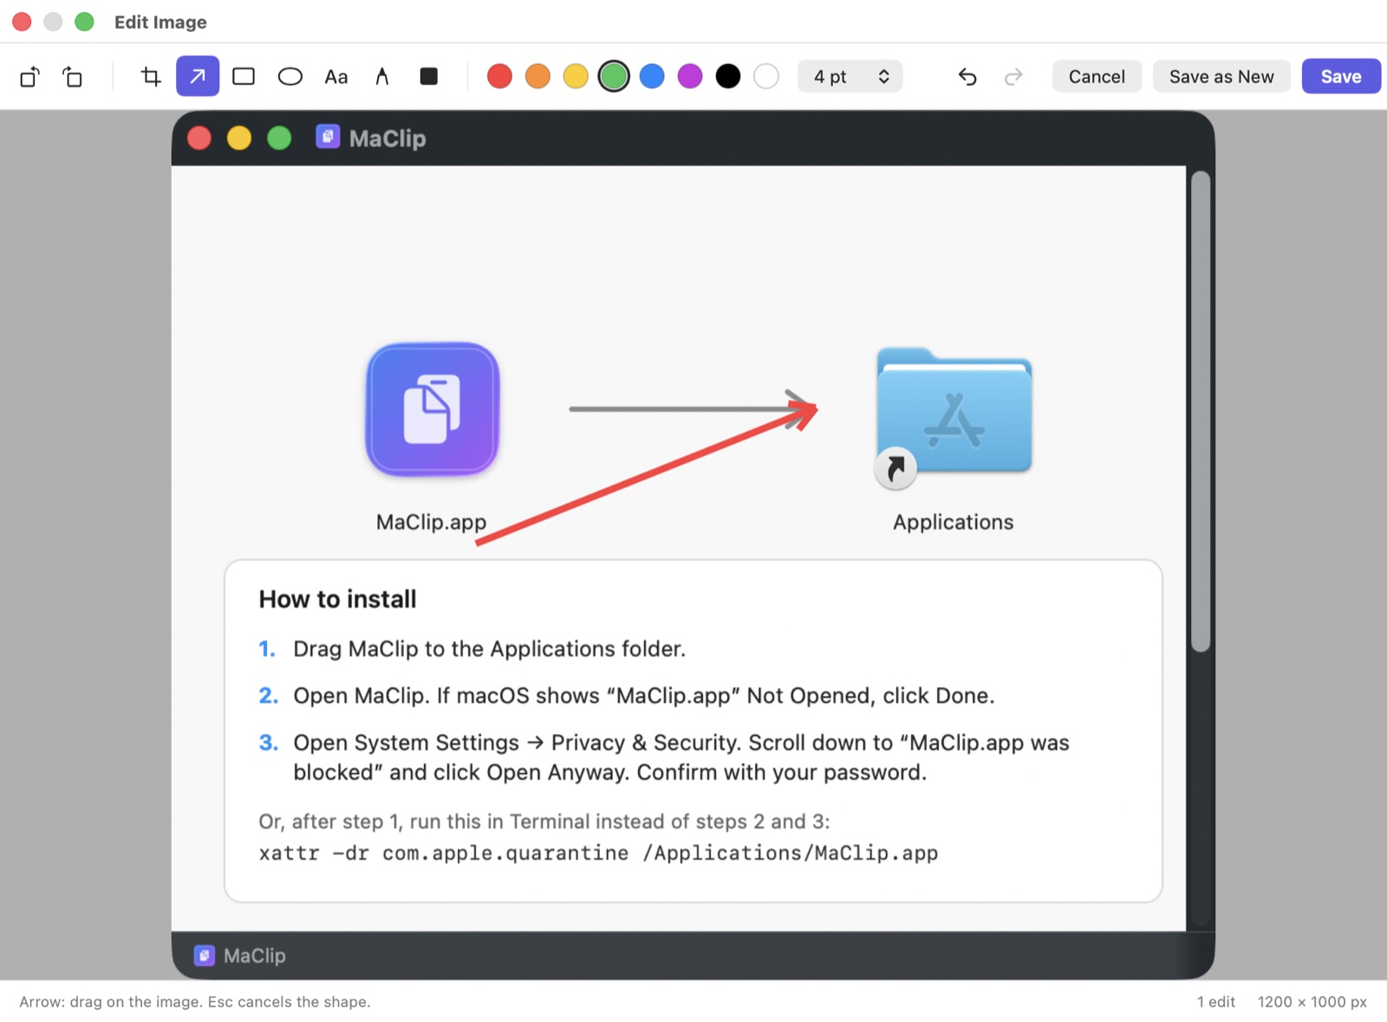The height and width of the screenshot is (1022, 1387).
Task: Pick the blue color swatch
Action: (652, 76)
